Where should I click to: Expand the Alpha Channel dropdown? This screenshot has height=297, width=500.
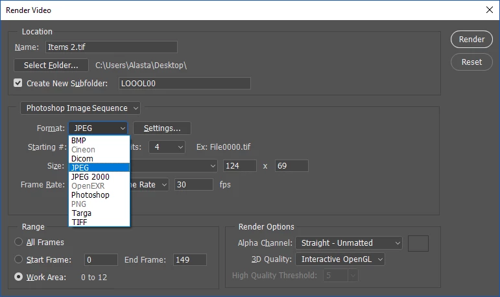point(349,243)
